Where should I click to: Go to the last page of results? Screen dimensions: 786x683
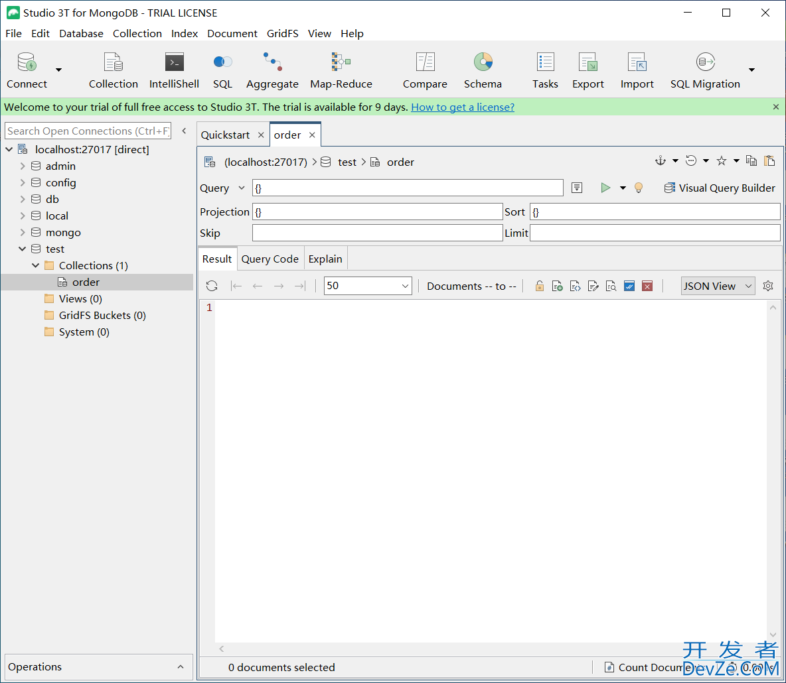[x=300, y=286]
